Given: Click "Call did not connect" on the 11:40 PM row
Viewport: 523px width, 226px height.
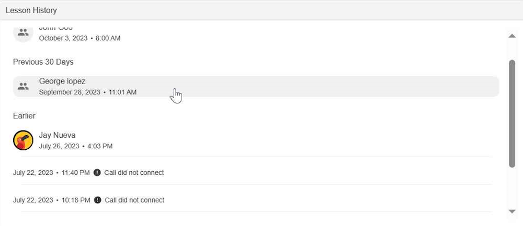Looking at the screenshot, I should [x=134, y=173].
